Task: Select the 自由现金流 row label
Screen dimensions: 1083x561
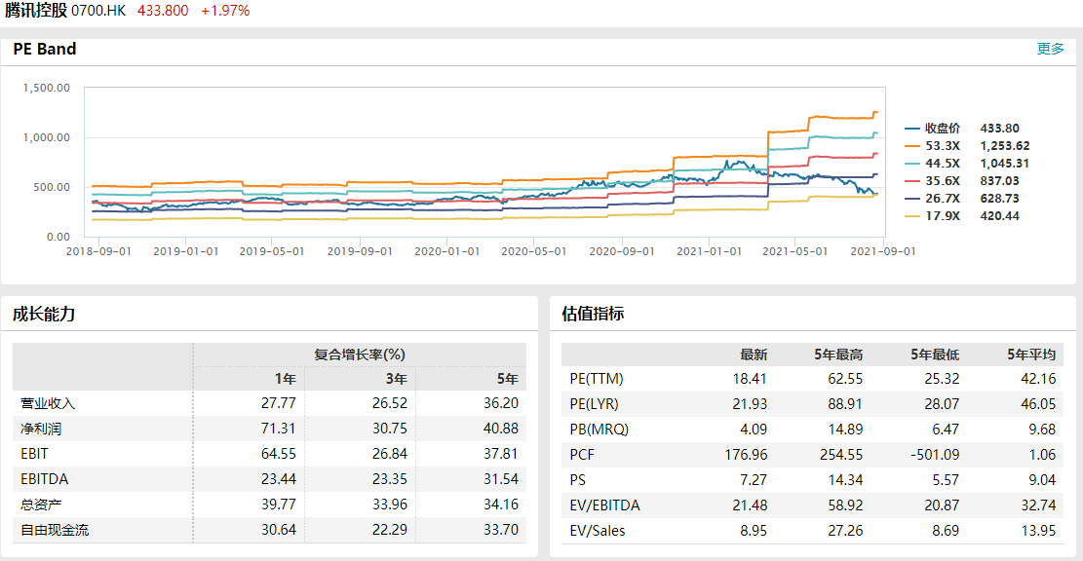Action: point(55,531)
